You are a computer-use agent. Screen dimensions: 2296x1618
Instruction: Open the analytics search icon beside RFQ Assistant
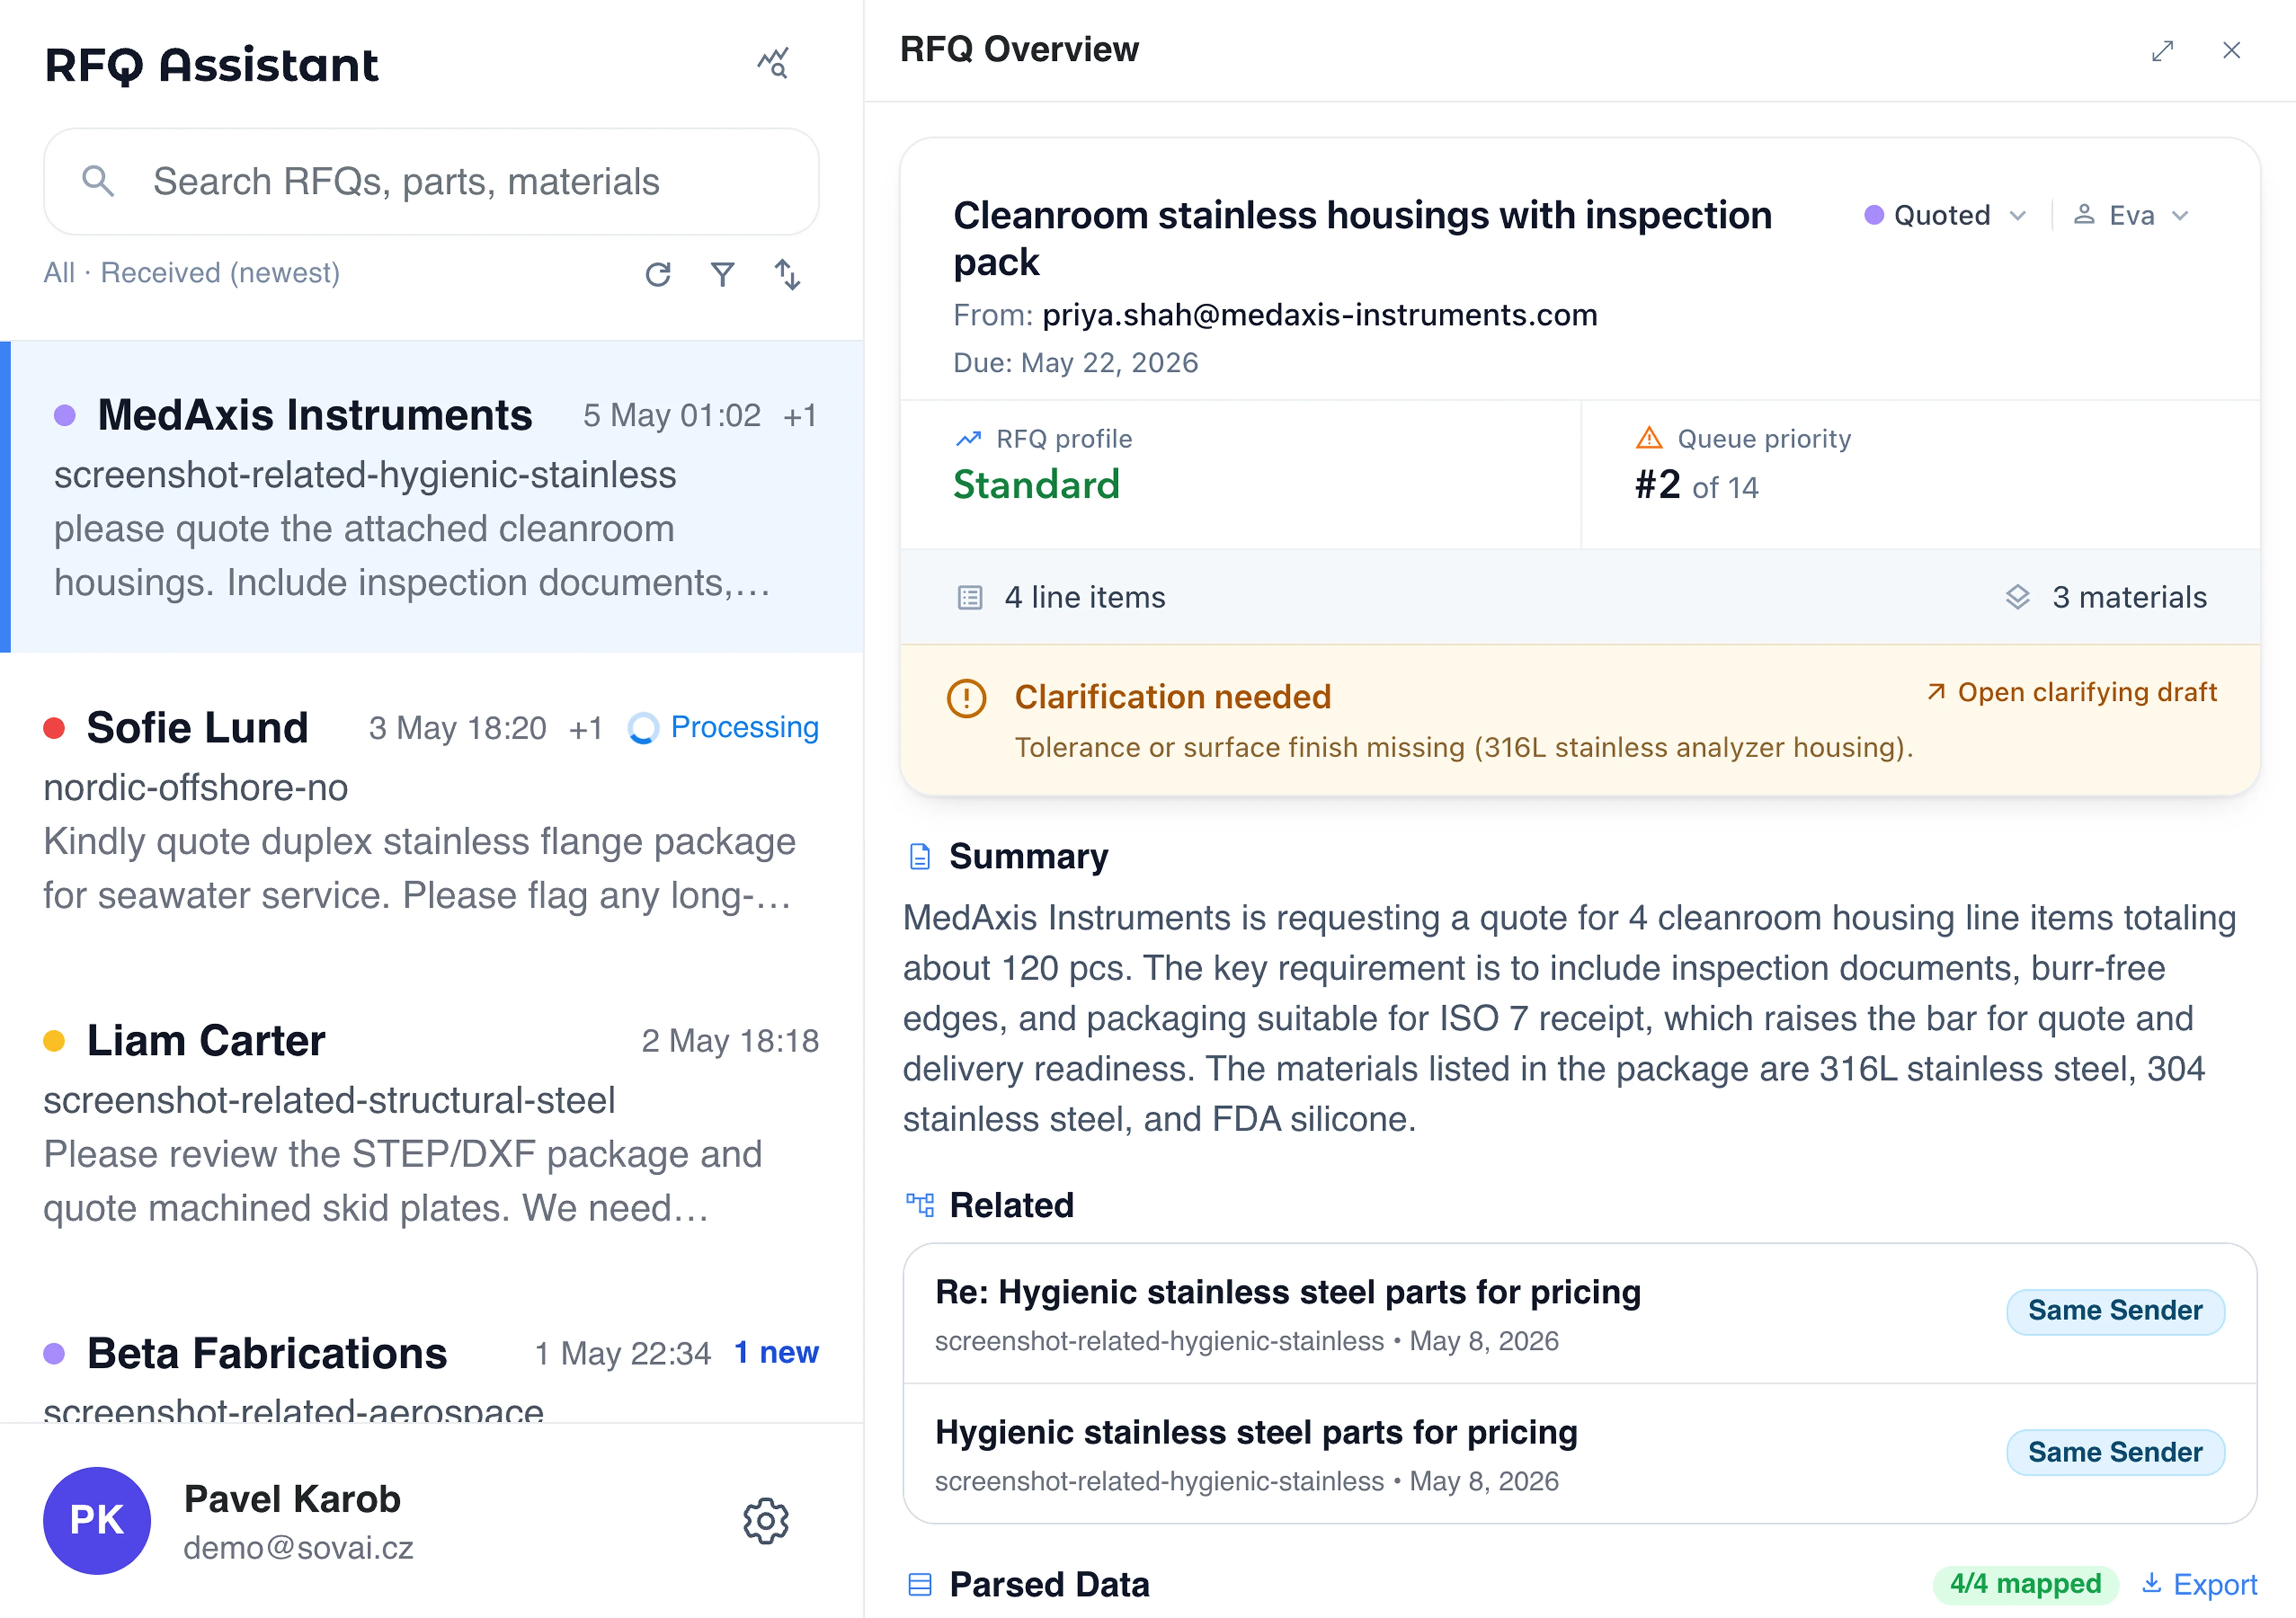[x=773, y=63]
